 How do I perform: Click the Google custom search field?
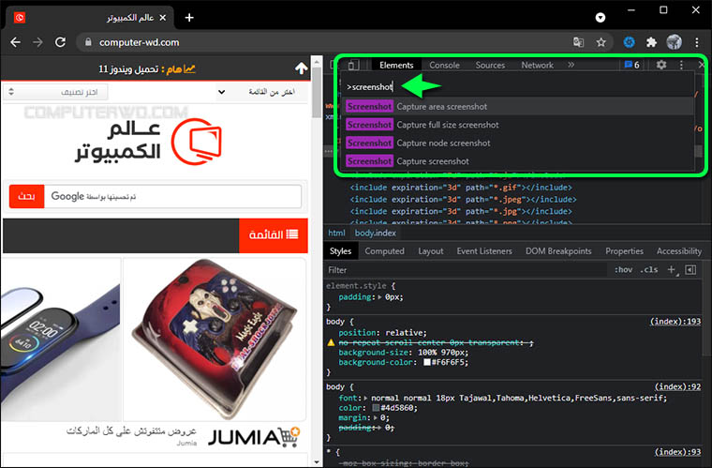pos(172,196)
